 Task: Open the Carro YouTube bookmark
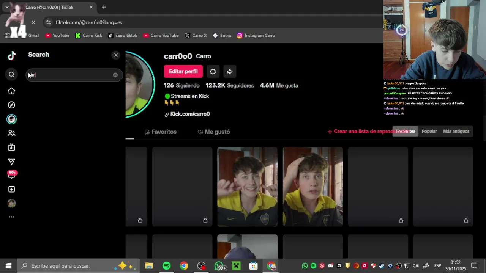tap(161, 35)
